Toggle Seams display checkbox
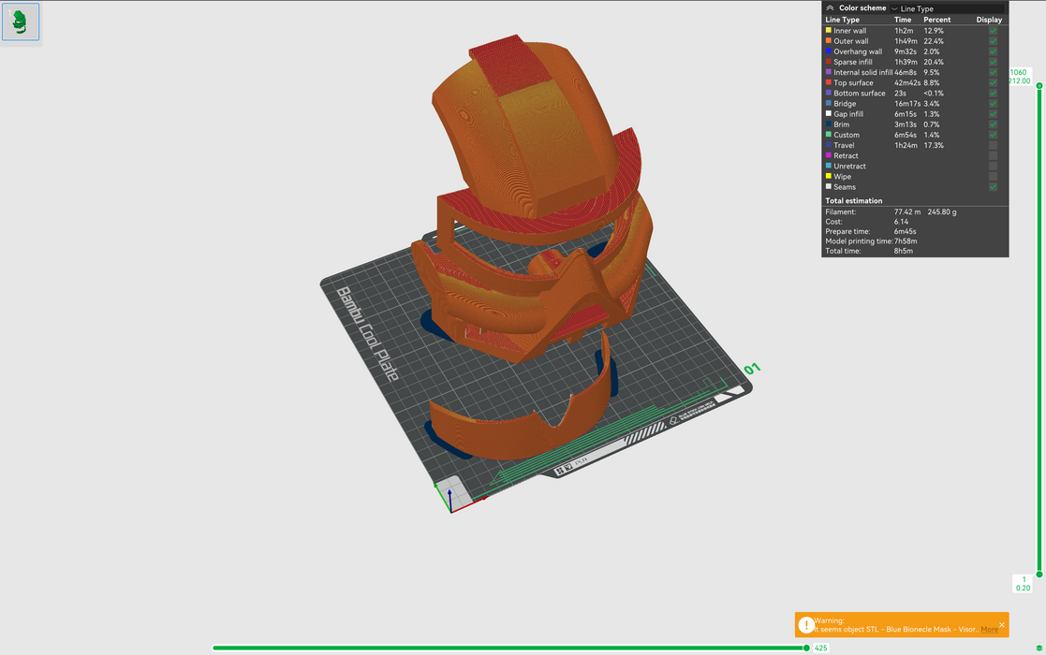Viewport: 1046px width, 655px height. tap(993, 187)
